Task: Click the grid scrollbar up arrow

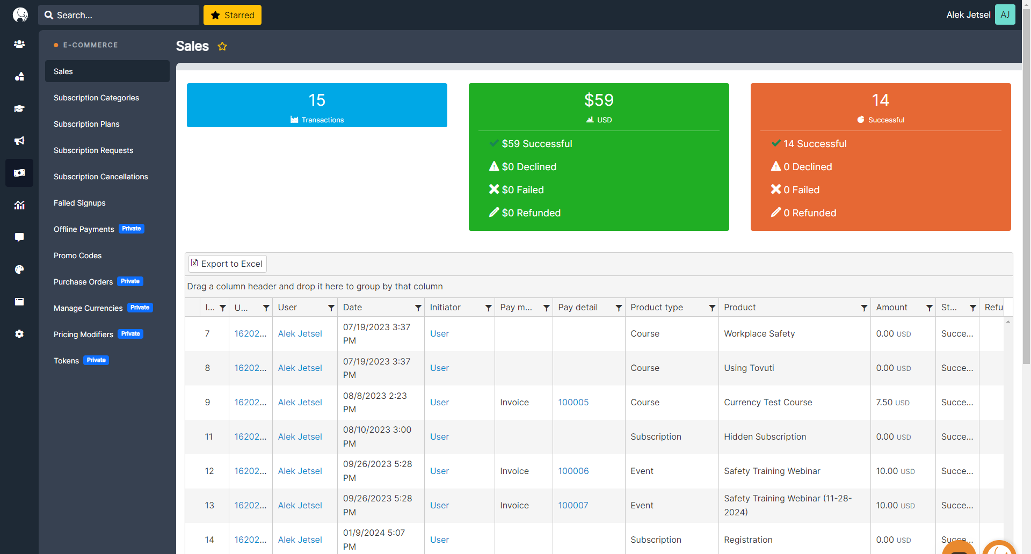Action: (1008, 322)
